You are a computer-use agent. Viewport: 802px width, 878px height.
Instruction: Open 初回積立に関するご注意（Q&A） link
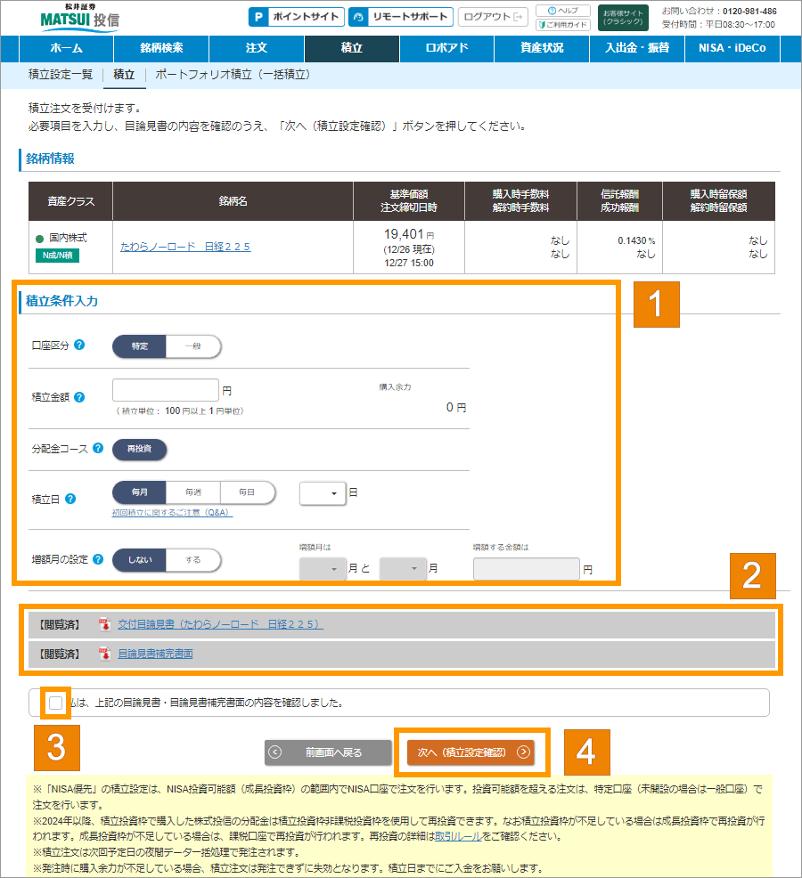172,512
